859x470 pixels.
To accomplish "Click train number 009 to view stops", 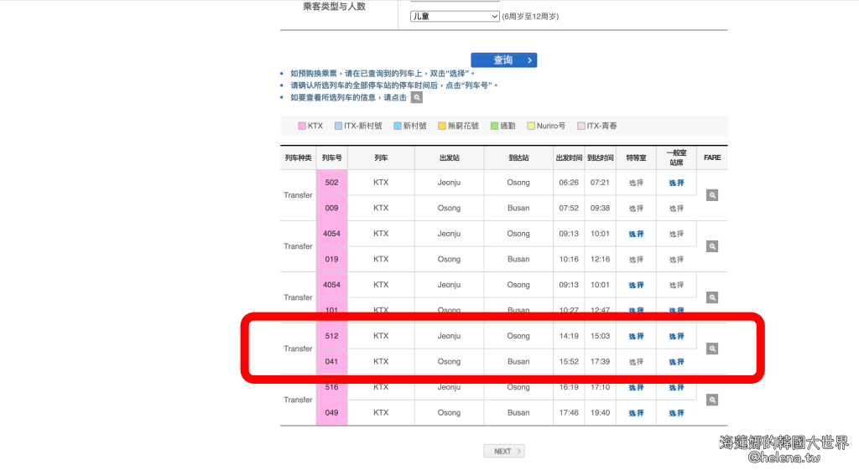I will coord(331,208).
